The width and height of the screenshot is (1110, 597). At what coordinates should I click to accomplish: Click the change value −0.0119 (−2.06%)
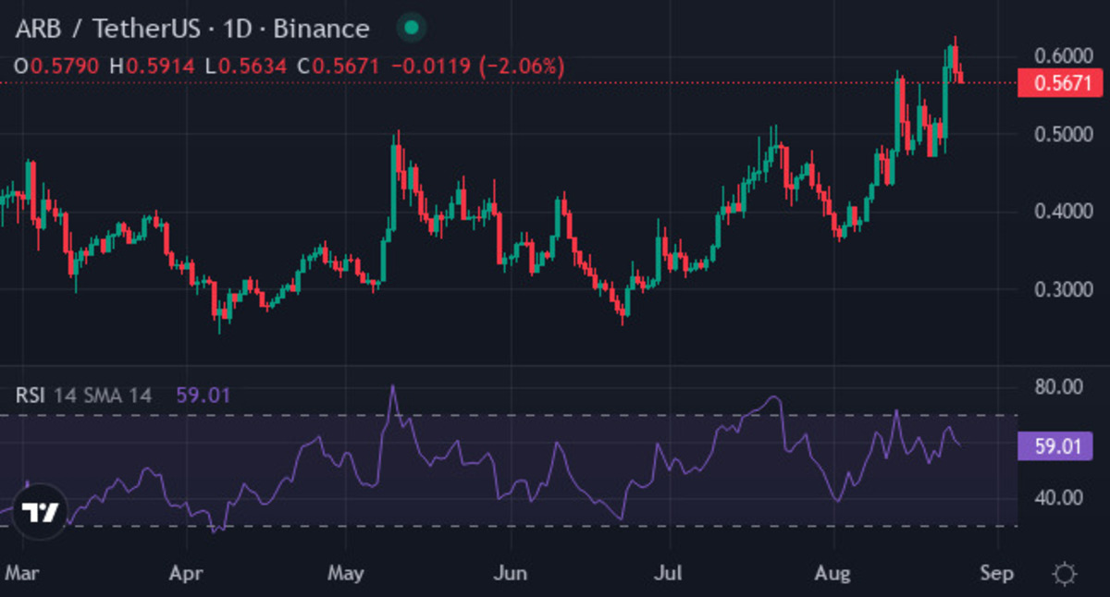[x=477, y=66]
